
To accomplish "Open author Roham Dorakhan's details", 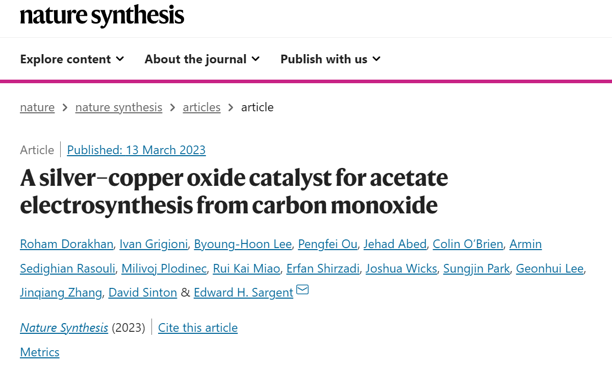I will click(x=66, y=244).
